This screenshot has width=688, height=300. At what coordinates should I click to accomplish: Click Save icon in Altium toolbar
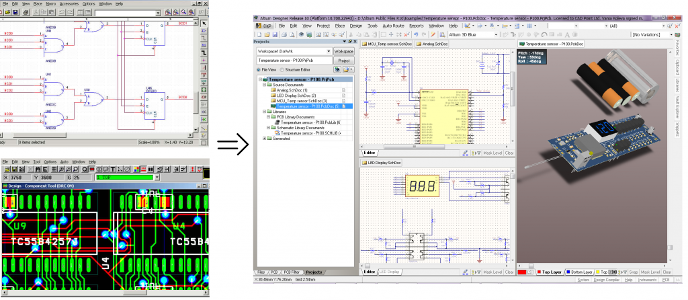pos(275,34)
